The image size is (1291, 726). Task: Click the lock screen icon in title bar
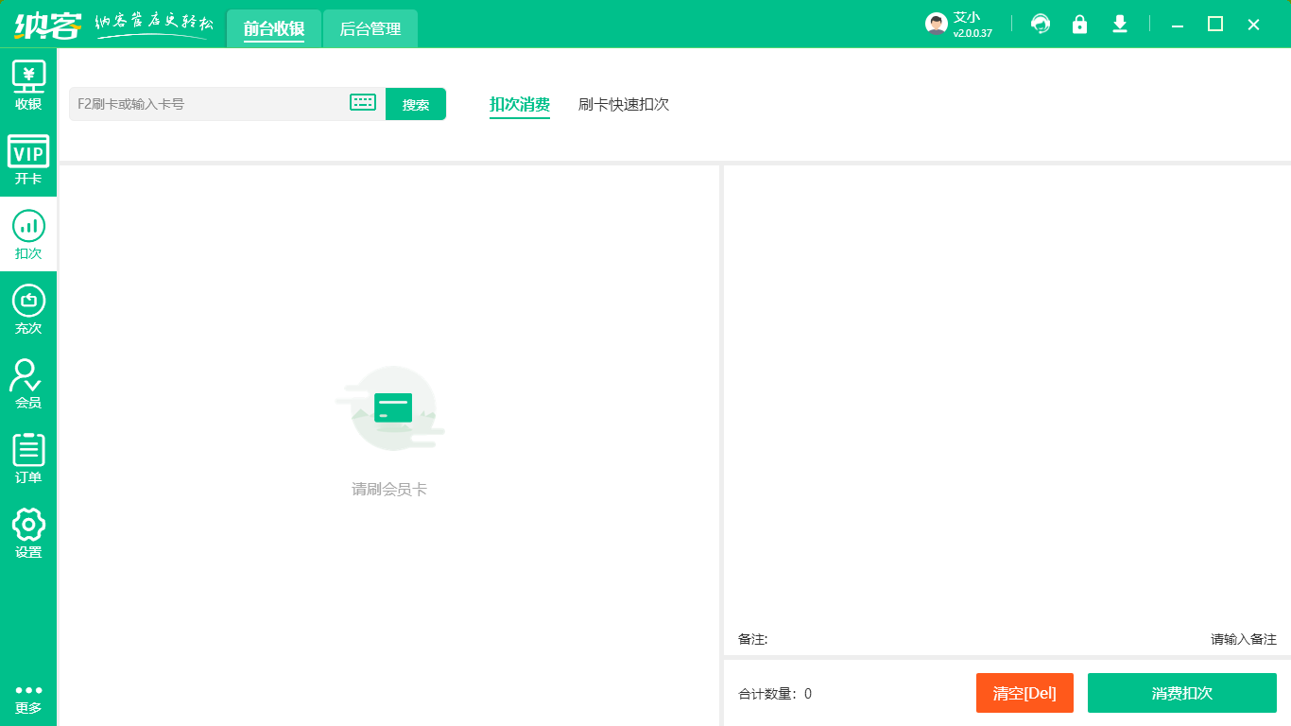tap(1079, 24)
